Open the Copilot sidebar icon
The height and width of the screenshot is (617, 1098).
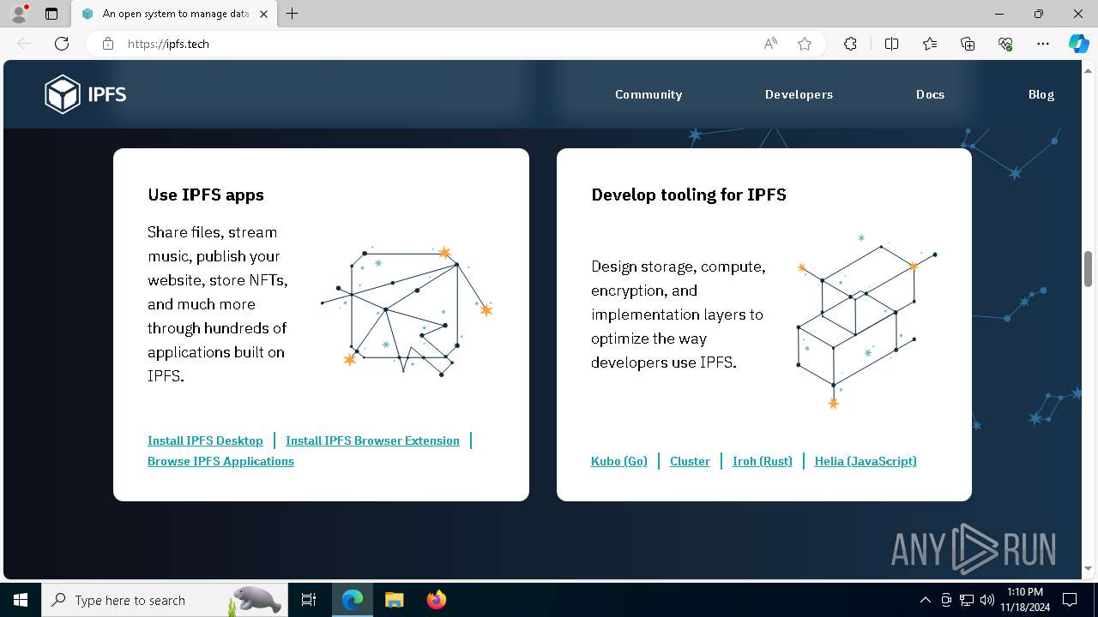(1078, 44)
